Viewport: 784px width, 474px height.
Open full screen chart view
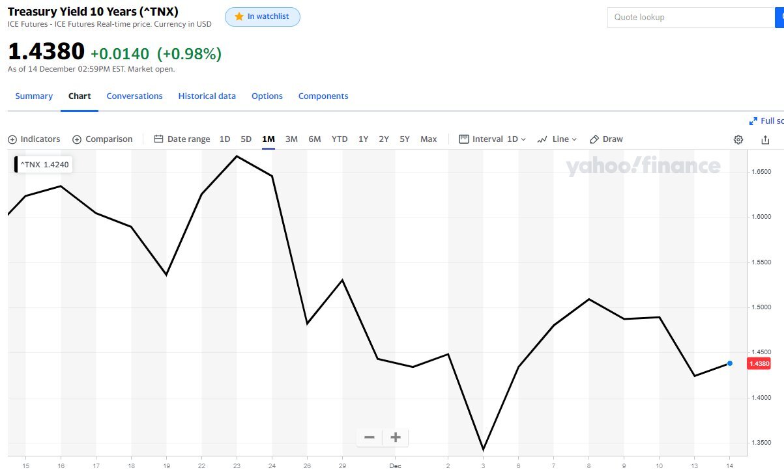(766, 121)
